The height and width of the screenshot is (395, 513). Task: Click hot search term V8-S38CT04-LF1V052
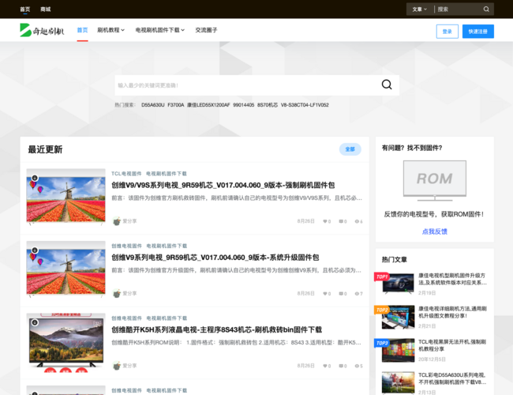click(x=305, y=105)
